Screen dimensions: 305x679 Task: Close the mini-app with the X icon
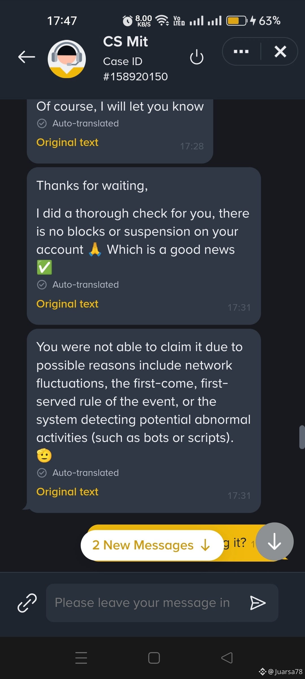click(280, 51)
